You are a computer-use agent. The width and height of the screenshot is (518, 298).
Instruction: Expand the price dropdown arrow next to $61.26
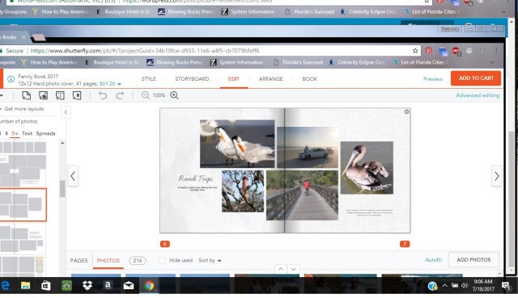[x=119, y=84]
